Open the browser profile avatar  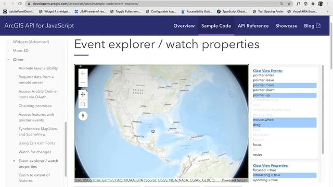321,4
